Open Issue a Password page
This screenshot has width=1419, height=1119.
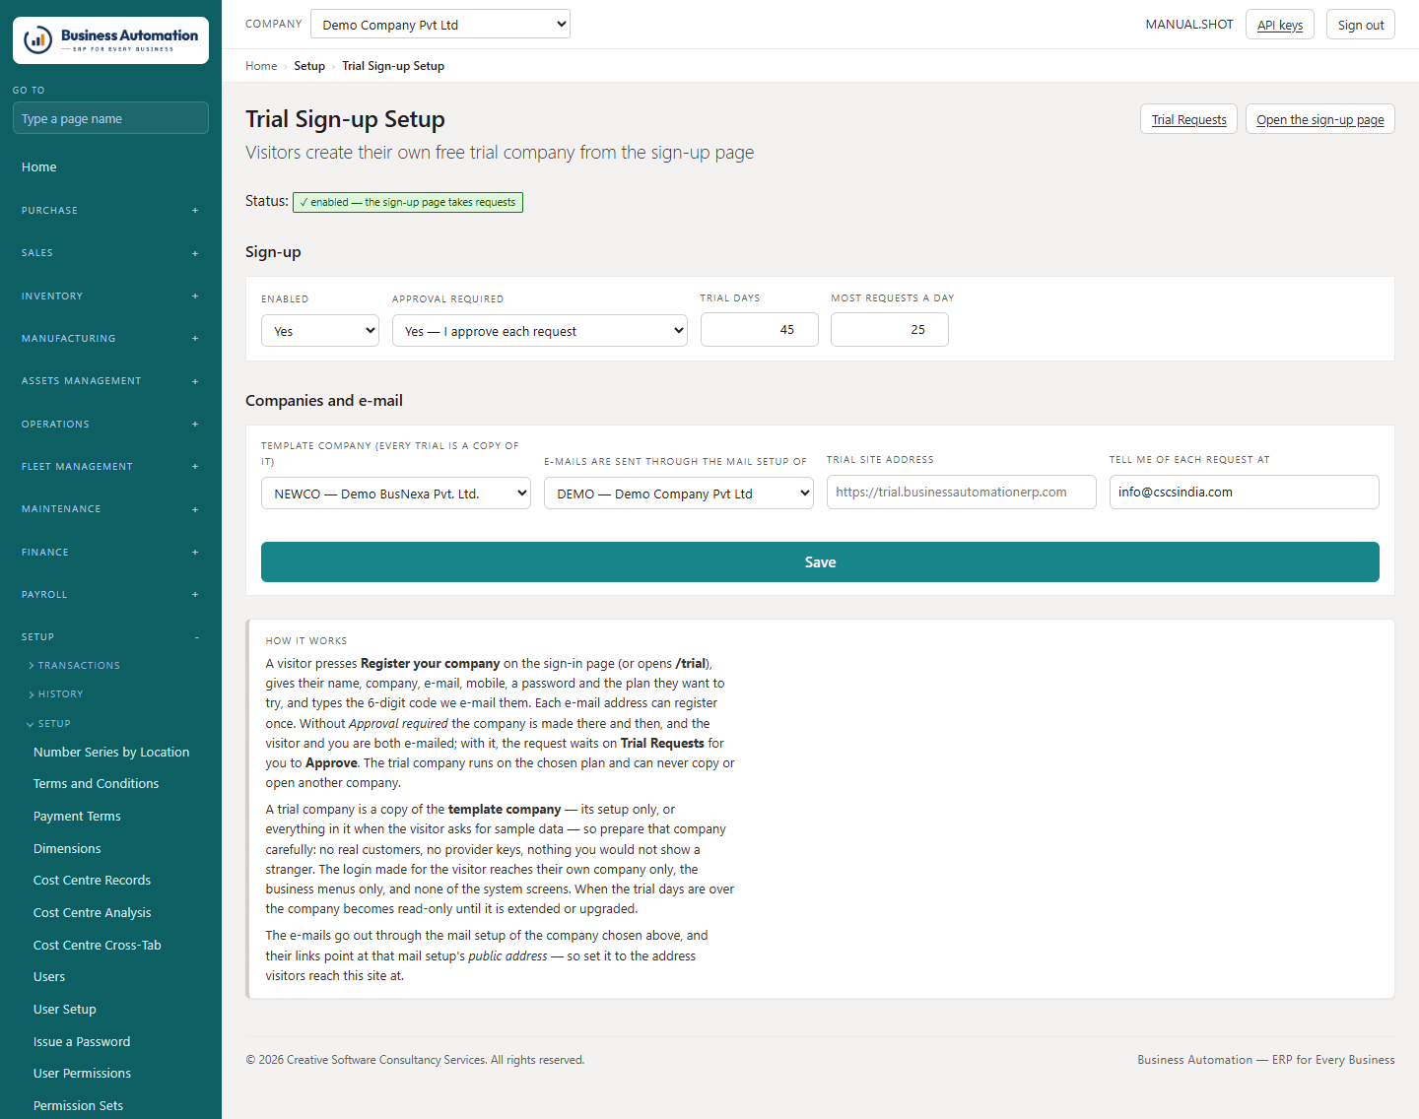82,1041
